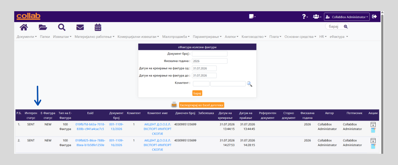398x165 pixels.
Task: Open АКЦЕНТ Д.О.О.Е.Л. link in row 2
Action: (158, 145)
